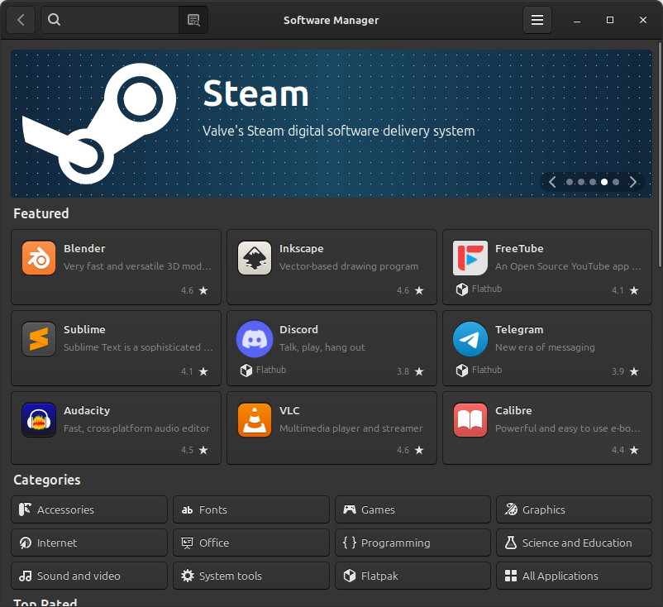663x607 pixels.
Task: Open Graphics category
Action: tap(575, 509)
